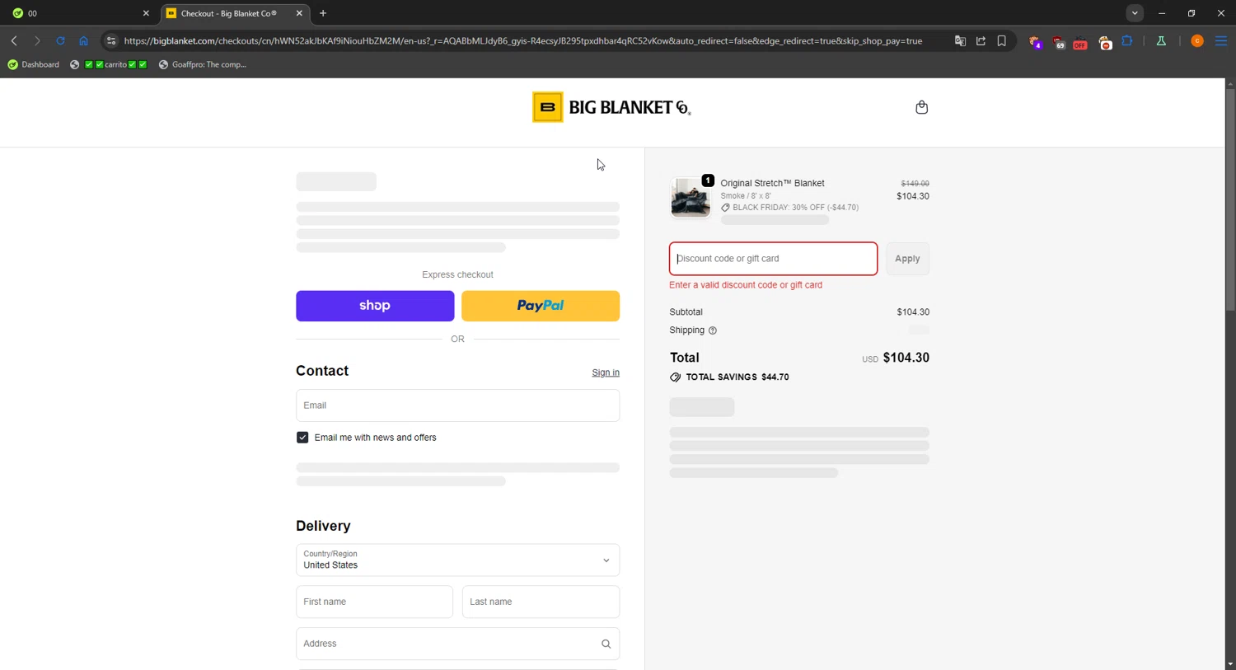
Task: Click the browser home icon
Action: point(83,41)
